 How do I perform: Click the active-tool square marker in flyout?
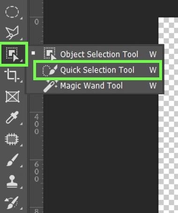click(33, 53)
